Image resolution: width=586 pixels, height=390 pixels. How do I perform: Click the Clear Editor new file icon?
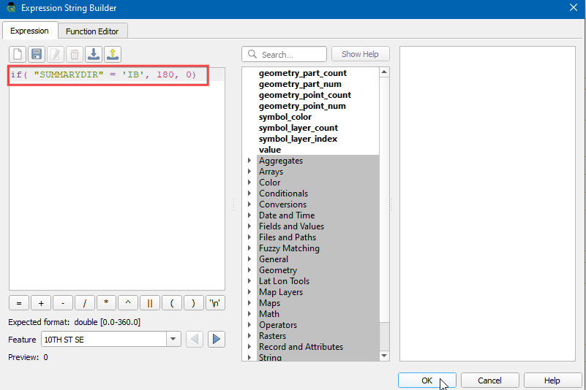pos(18,54)
